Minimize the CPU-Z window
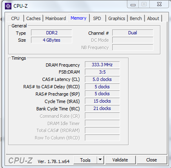171x168 pixels. coord(133,4)
